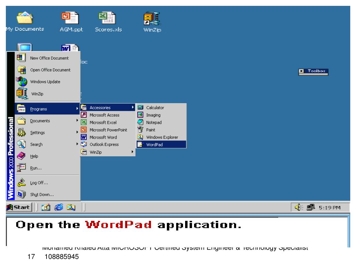Launch WinZip from the desktop shortcut

[x=152, y=18]
